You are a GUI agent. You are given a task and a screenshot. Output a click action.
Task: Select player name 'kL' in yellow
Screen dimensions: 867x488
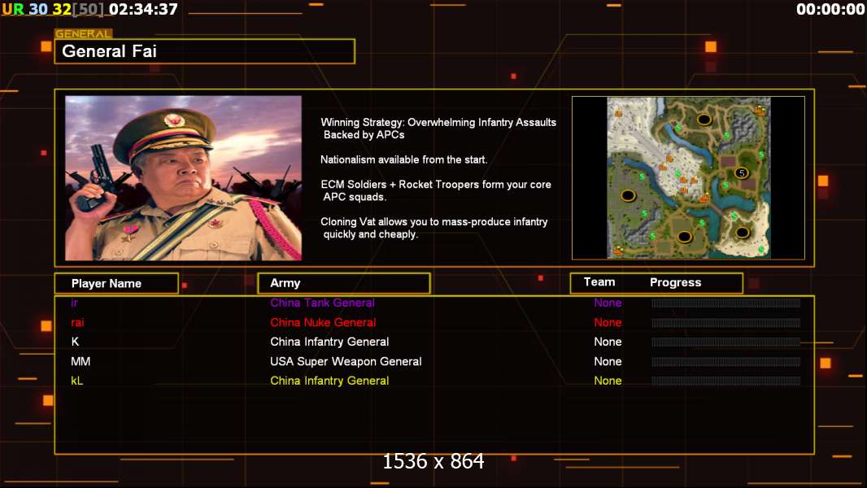(76, 381)
